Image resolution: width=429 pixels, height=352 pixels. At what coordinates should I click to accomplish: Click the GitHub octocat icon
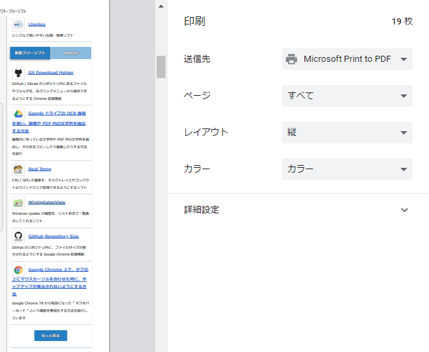point(18,236)
